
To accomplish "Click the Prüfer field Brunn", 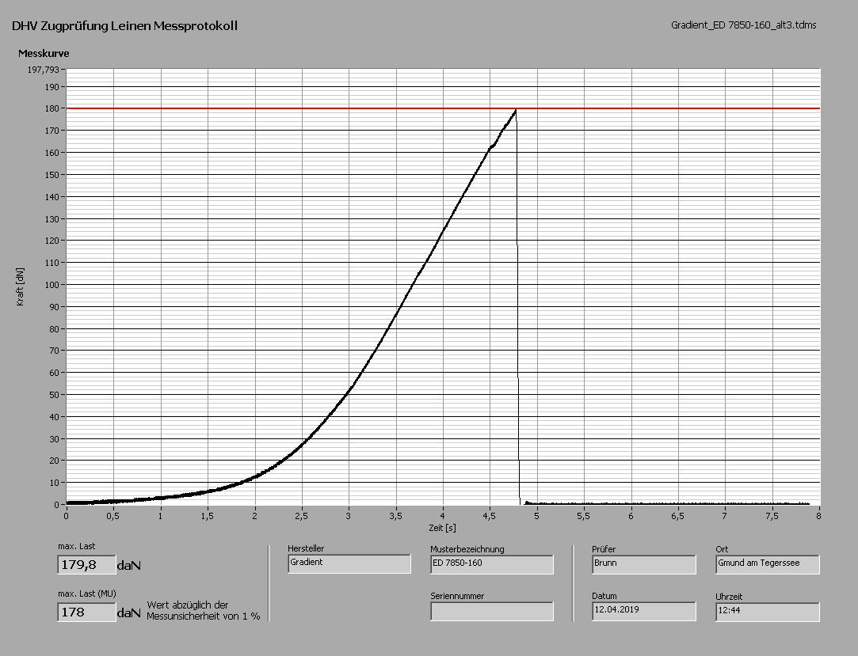I will pos(644,564).
